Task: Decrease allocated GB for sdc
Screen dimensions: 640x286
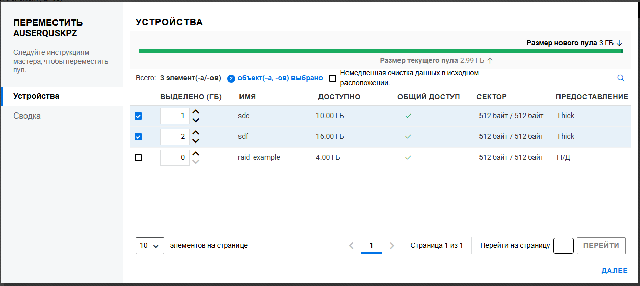Action: click(x=196, y=120)
